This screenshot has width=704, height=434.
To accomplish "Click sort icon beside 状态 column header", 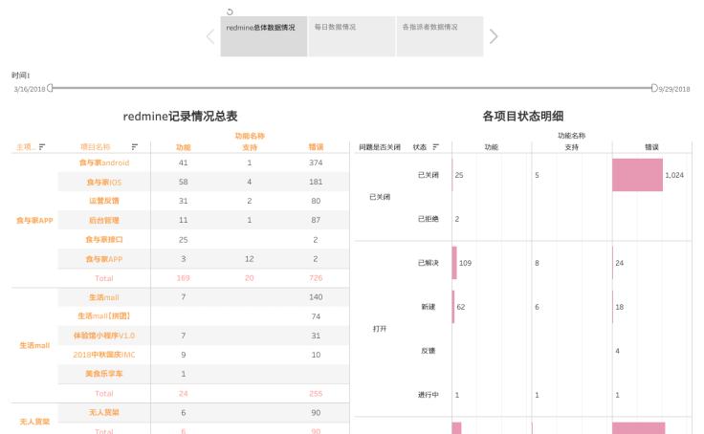I will pos(436,147).
